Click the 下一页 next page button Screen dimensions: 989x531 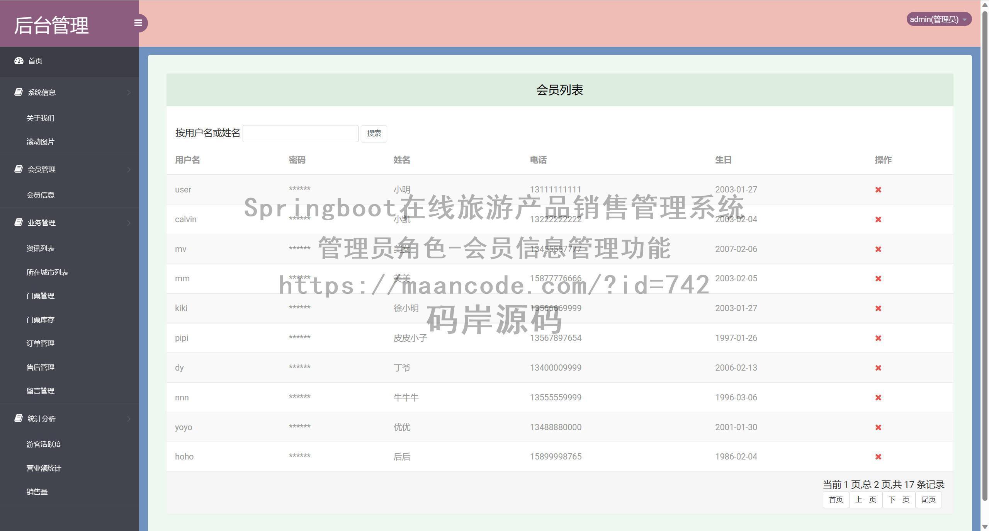point(899,500)
